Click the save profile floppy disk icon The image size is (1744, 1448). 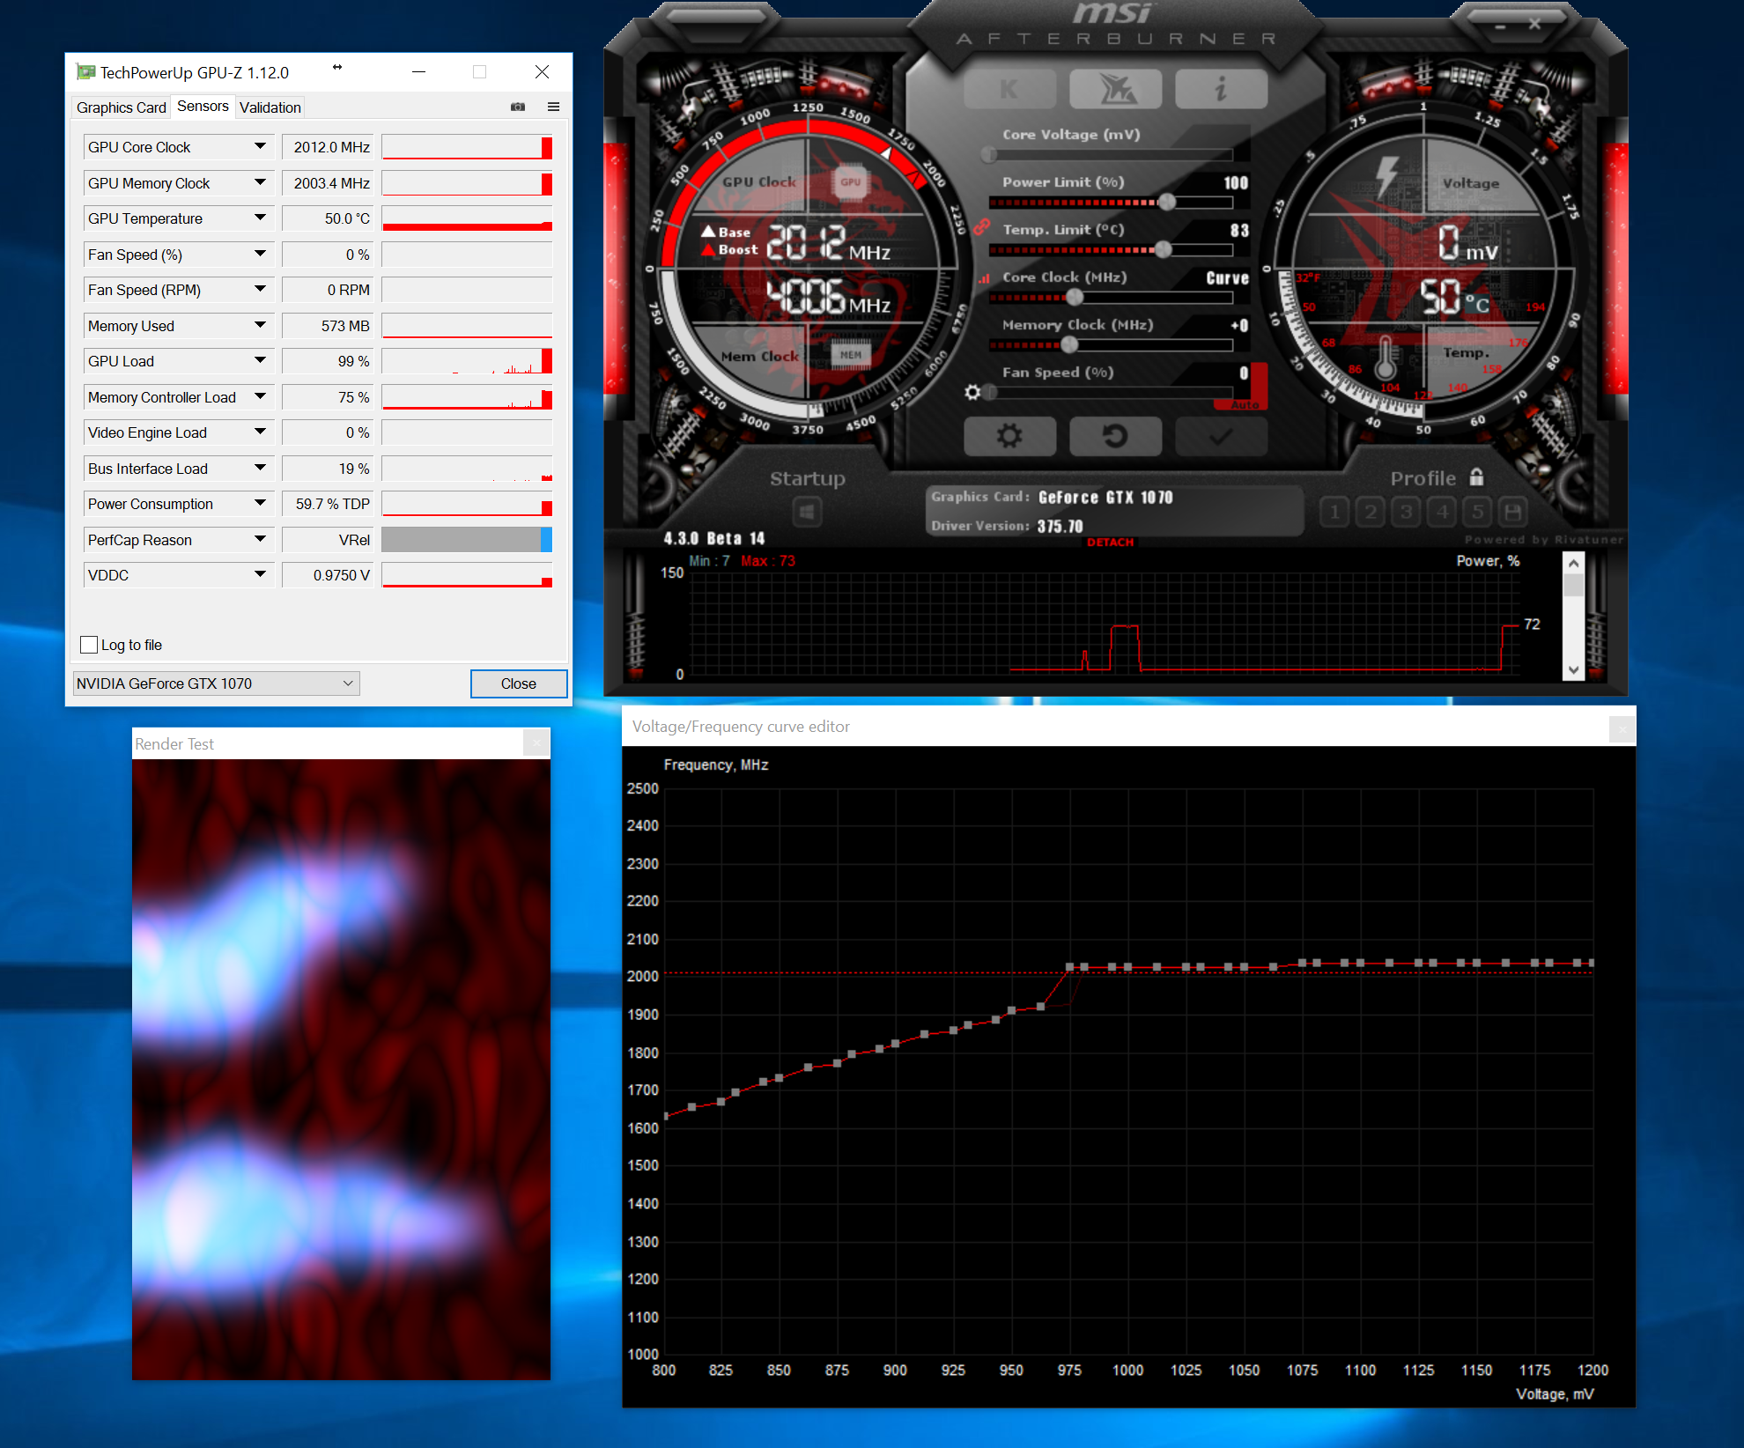point(1513,512)
